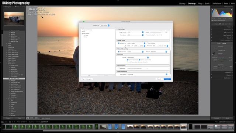This screenshot has width=236, height=133.
Task: Open the Width & Height resize dropdown
Action: (x=136, y=43)
